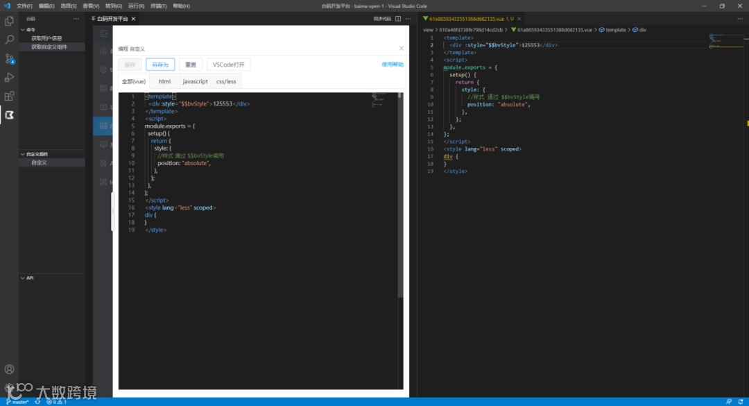The height and width of the screenshot is (406, 749).
Task: Switch to the html tab
Action: (164, 81)
